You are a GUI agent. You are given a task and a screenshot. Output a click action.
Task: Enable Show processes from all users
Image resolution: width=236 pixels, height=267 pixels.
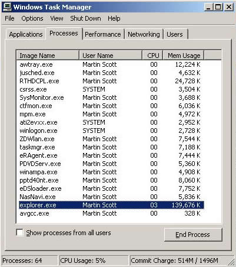20,233
